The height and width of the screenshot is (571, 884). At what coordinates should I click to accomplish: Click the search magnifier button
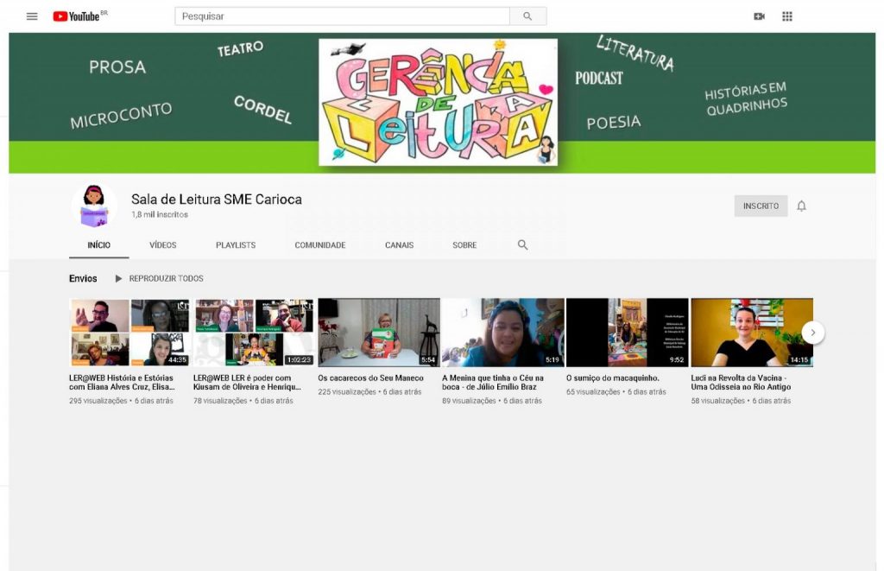click(527, 16)
